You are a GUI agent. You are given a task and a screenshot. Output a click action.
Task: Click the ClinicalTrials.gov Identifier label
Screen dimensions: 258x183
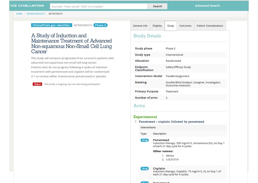click(52, 25)
